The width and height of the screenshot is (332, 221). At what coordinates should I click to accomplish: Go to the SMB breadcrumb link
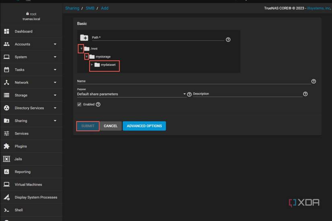[x=90, y=8]
